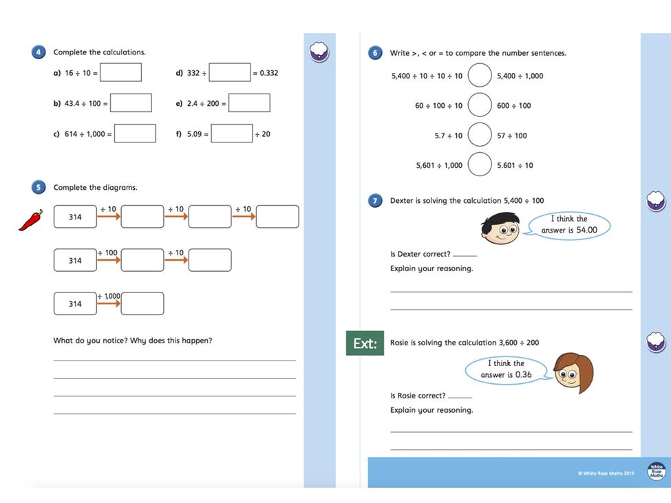671x503 pixels.
Task: Click the blank after 'Is Dexter correct?'
Action: (x=465, y=255)
